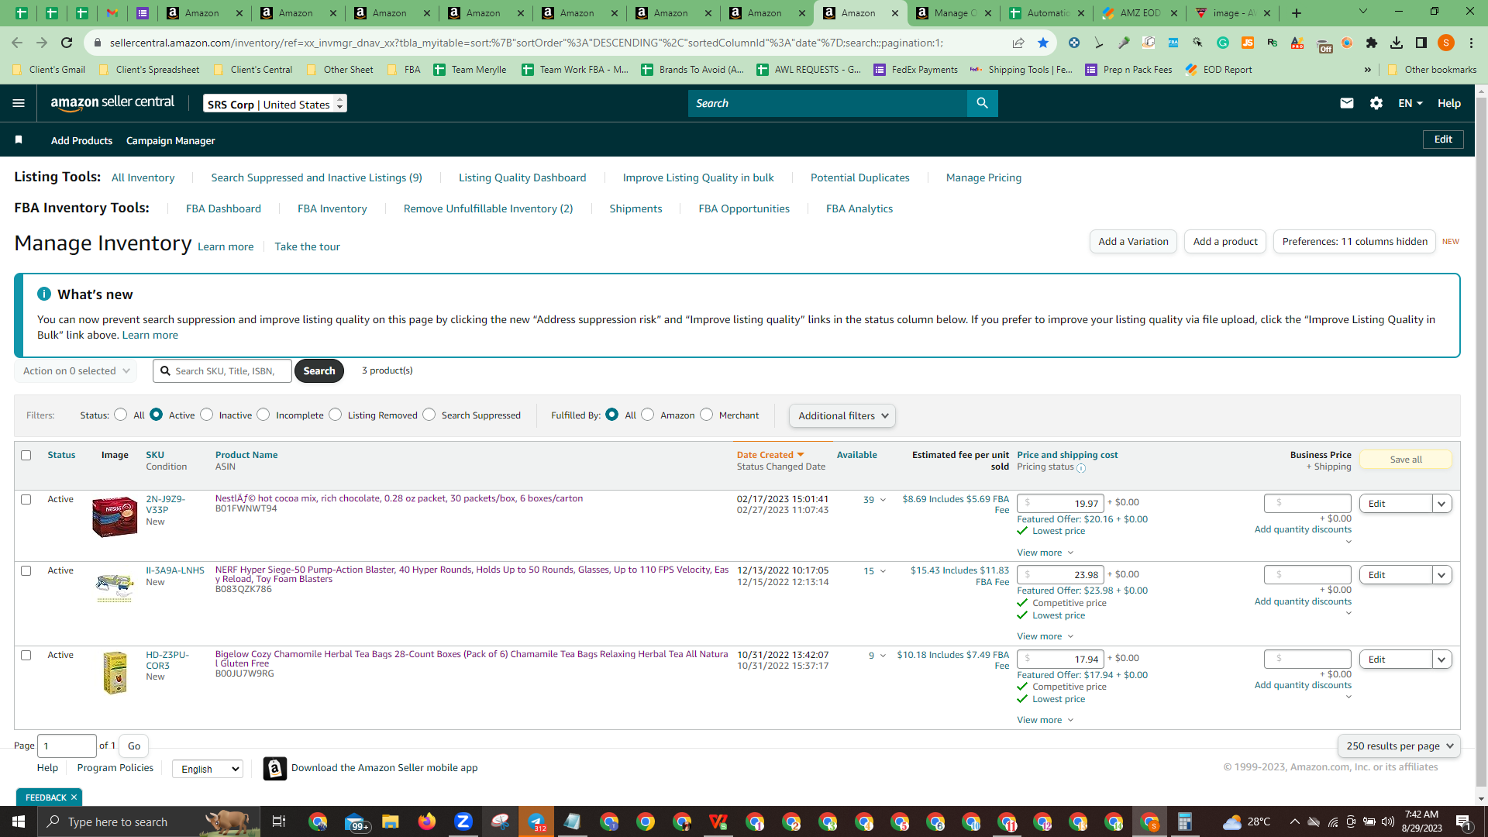Open the Campaign Manager link

tap(170, 140)
